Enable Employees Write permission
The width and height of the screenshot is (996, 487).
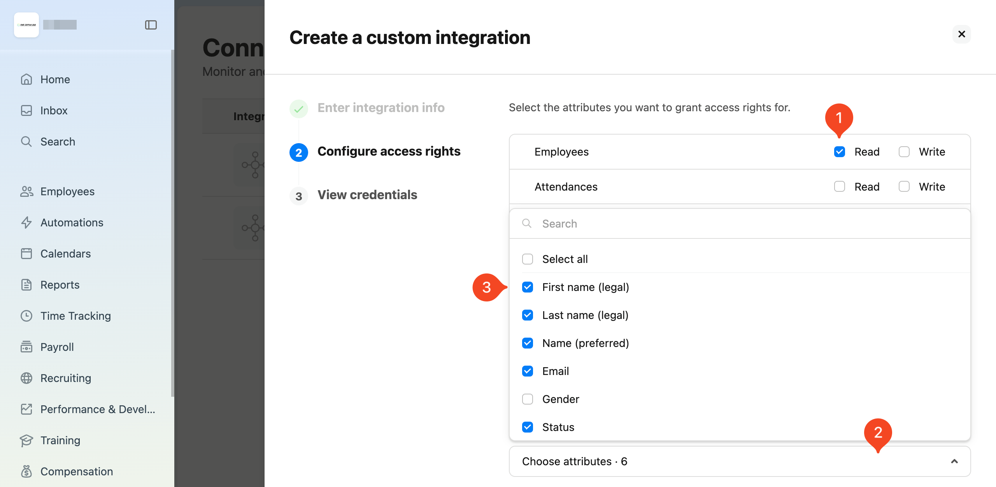904,152
